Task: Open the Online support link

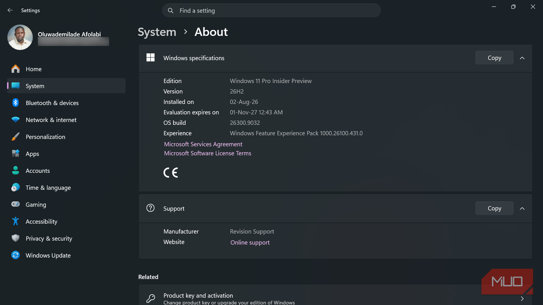Action: 250,243
